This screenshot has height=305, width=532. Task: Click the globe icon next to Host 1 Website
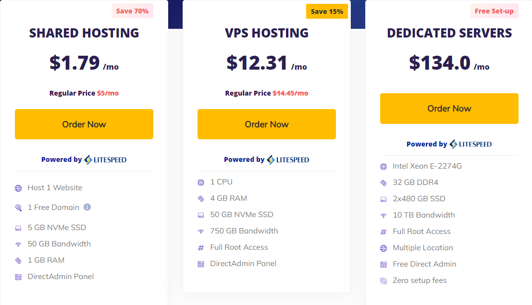[x=18, y=188]
